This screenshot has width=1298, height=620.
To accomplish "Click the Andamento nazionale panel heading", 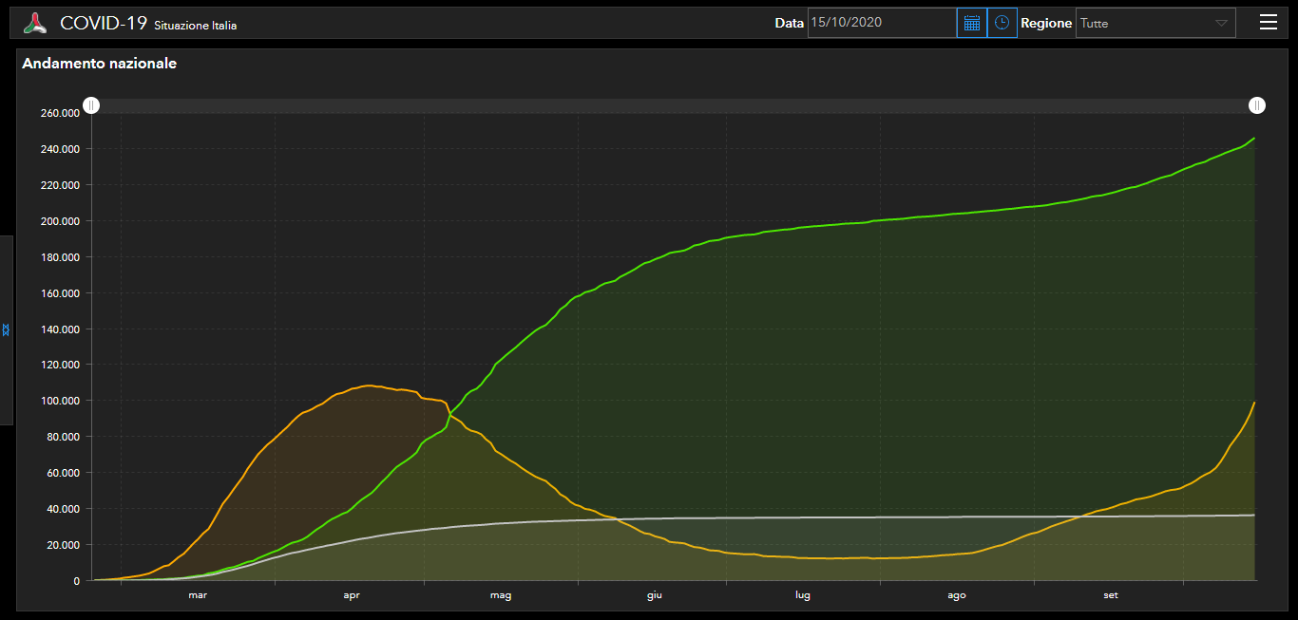I will [x=99, y=64].
